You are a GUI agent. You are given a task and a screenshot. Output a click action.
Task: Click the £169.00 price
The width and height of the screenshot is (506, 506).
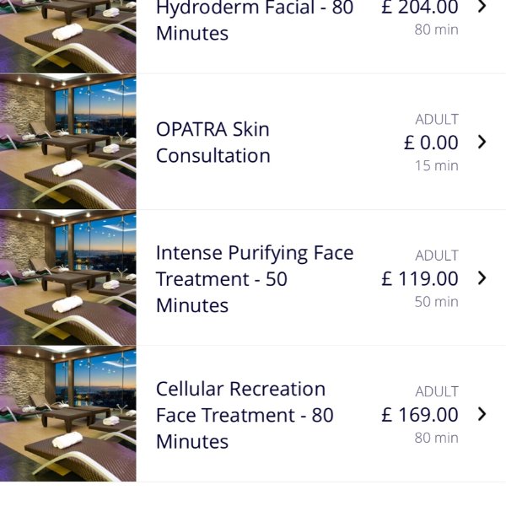pyautogui.click(x=419, y=414)
